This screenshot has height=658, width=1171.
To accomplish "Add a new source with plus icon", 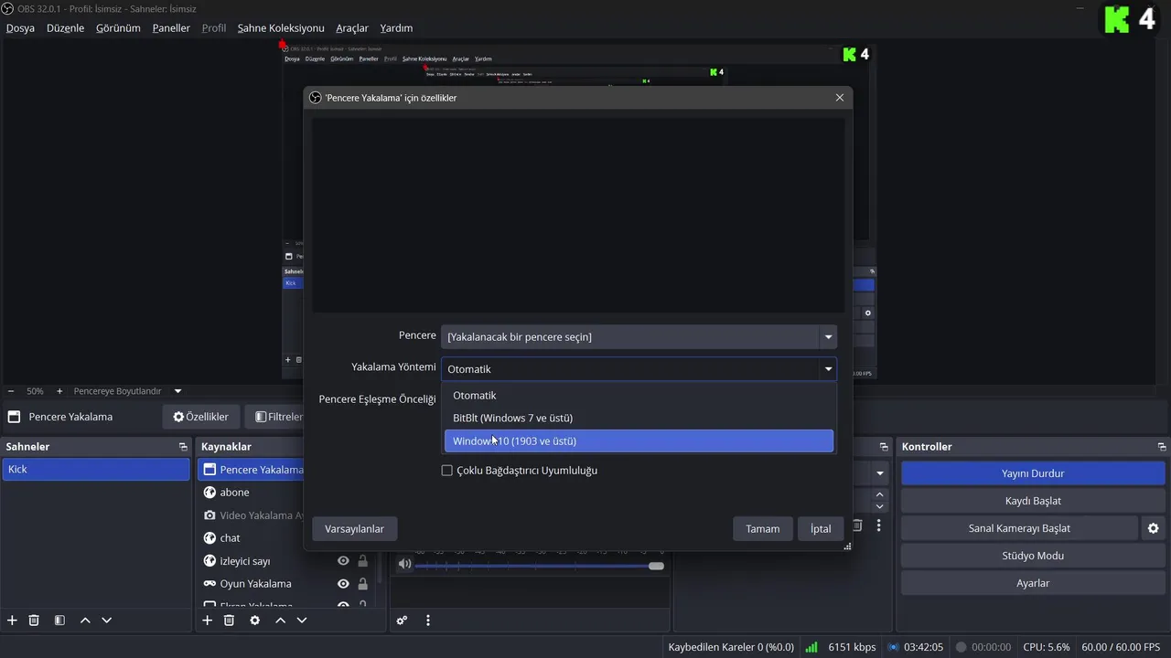I will 207,620.
